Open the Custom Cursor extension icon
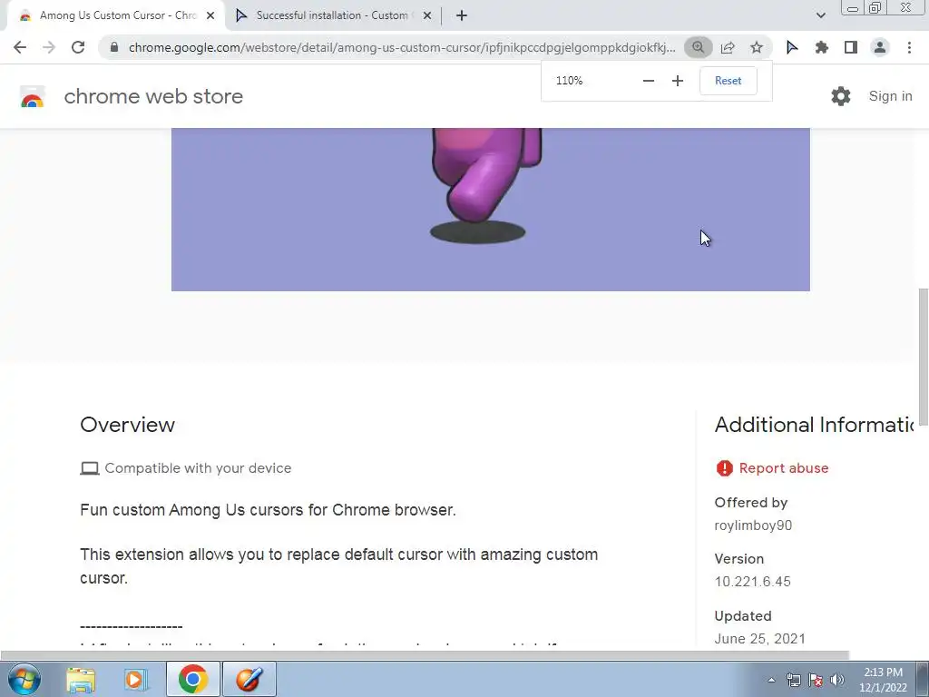929x697 pixels. pos(791,47)
